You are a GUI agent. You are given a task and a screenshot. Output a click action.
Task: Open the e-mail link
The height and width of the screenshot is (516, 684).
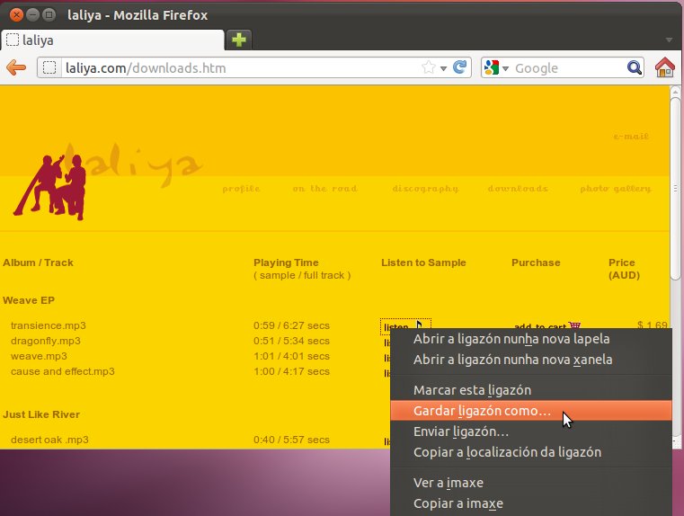pos(631,136)
